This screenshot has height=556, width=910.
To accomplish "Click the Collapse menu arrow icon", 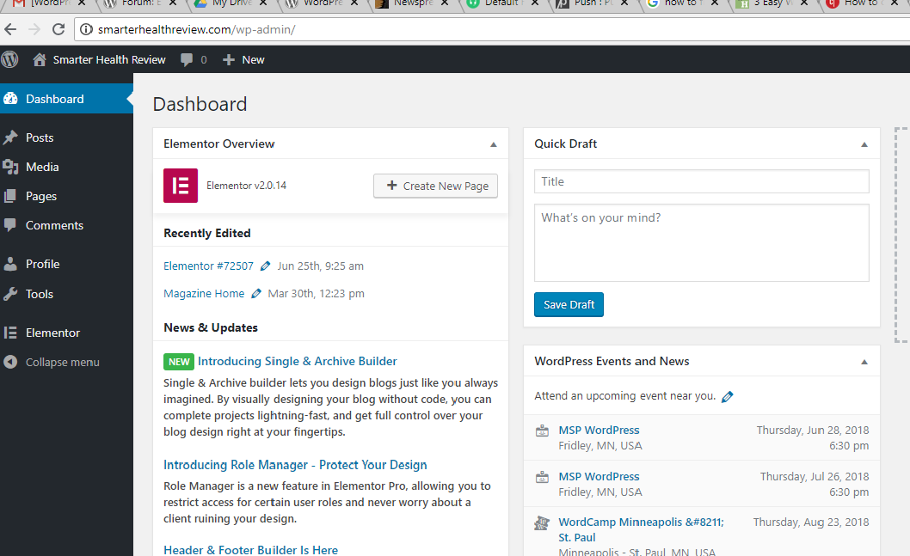I will (10, 362).
